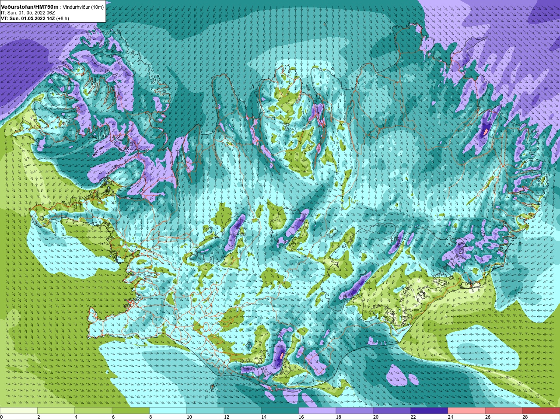Select the legend scale label 12
This screenshot has width=560, height=420.
point(226,417)
